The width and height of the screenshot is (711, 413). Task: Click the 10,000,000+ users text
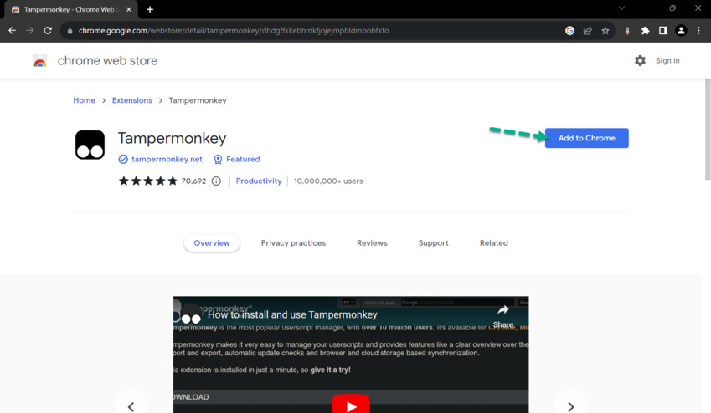click(328, 181)
